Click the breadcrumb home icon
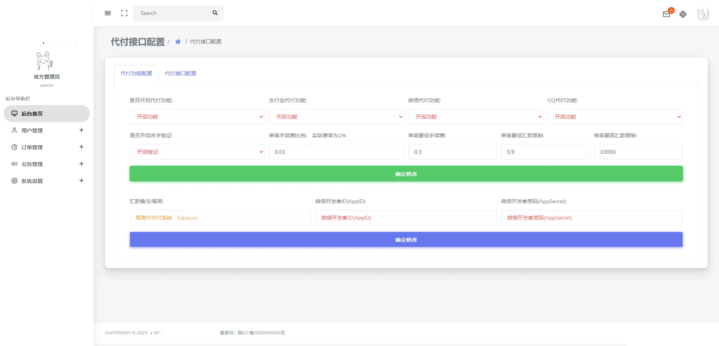Image resolution: width=719 pixels, height=346 pixels. 178,42
